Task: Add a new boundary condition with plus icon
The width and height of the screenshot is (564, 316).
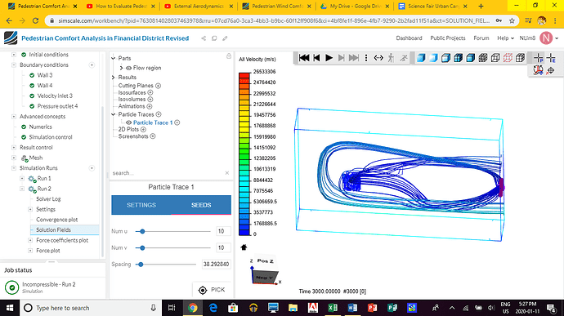Action: point(92,65)
